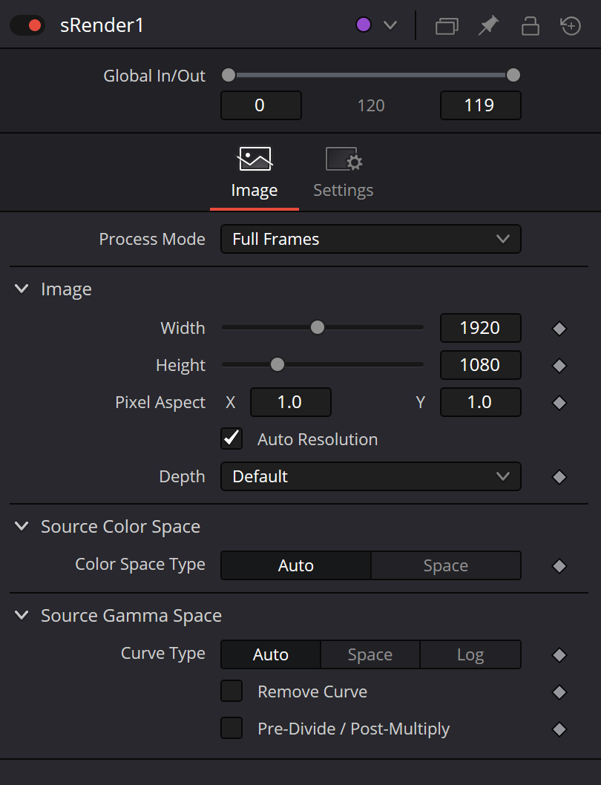Screen dimensions: 601x785
Task: Collapse the Source Color Space section
Action: tap(22, 525)
